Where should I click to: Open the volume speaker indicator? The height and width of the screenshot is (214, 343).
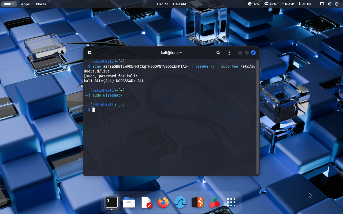(329, 4)
